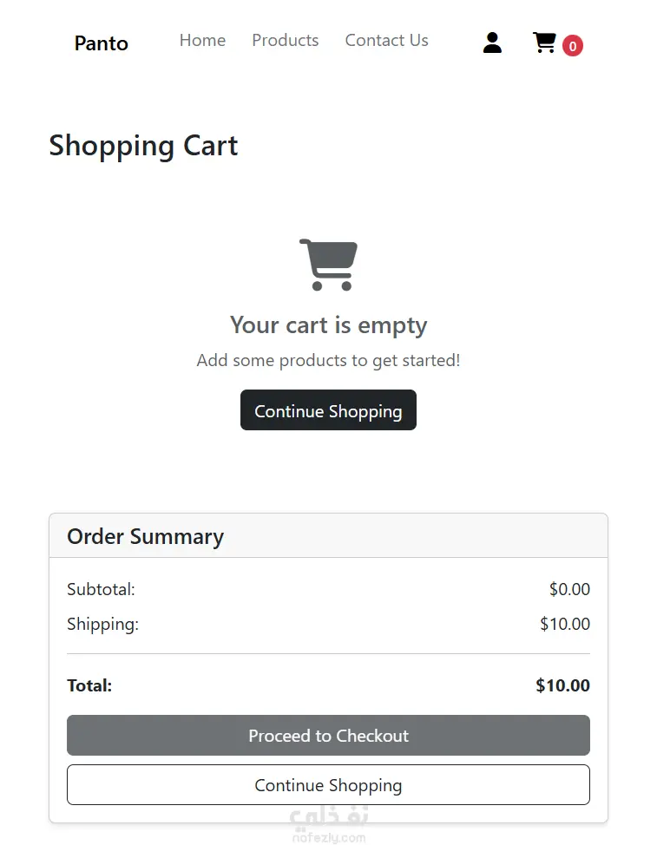
Task: Click the Shopping Cart page heading
Action: click(143, 146)
